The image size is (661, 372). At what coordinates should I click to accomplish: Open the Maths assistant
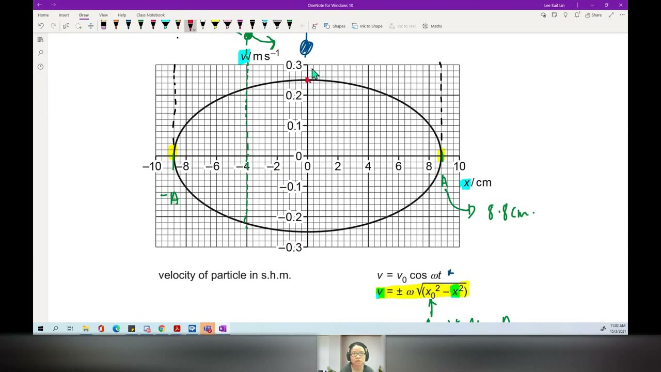click(432, 26)
